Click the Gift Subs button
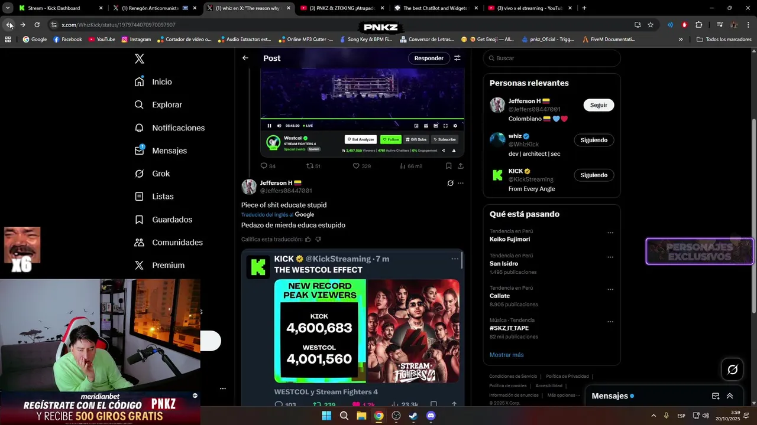Screen dimensions: 757x425 pos(416,139)
